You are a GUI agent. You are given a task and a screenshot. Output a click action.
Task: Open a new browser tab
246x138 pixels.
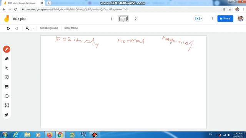49,3
